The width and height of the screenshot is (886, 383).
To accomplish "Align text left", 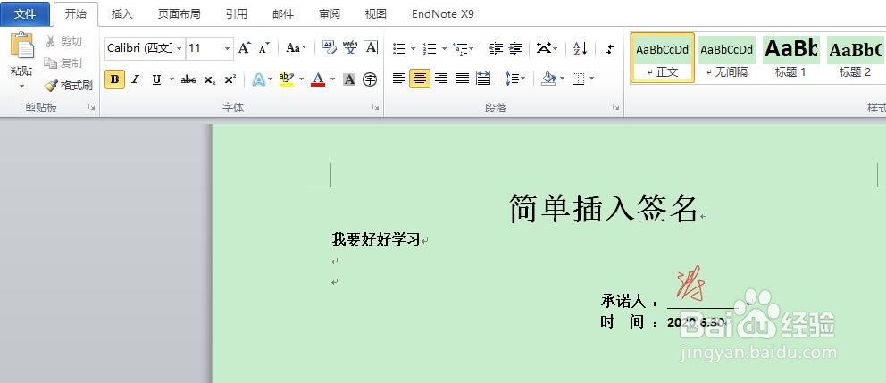I will tap(399, 79).
